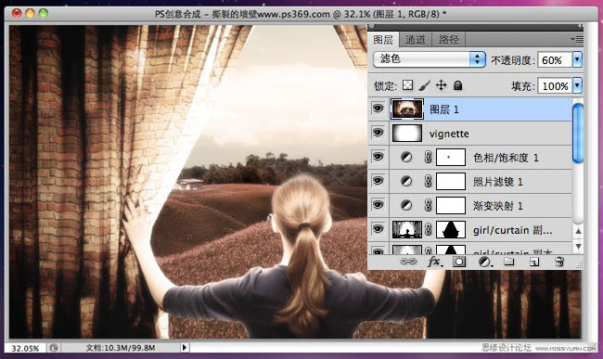Click mask link icon on 渐变映射 1
Image resolution: width=603 pixels, height=359 pixels.
[x=428, y=206]
